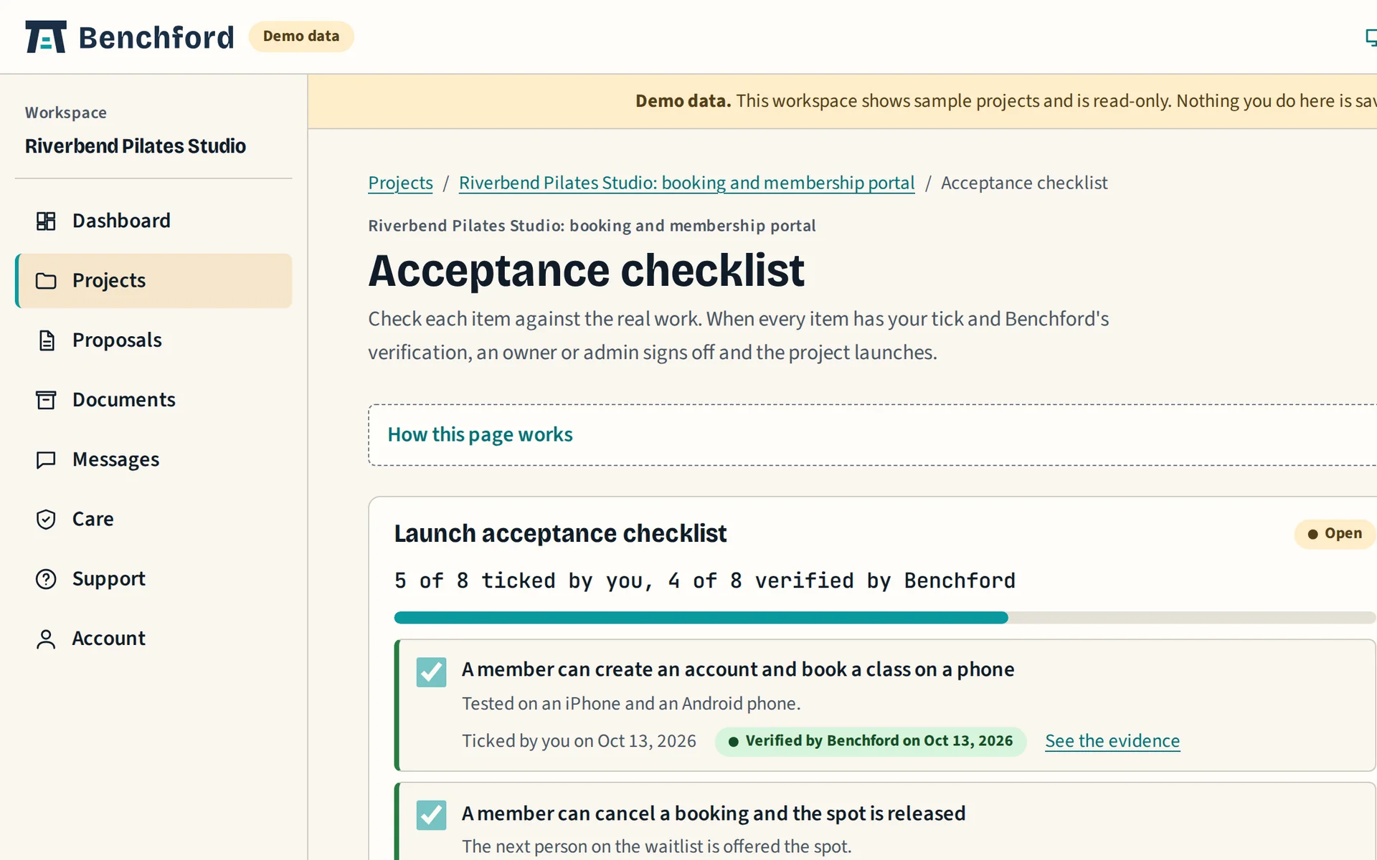Click the Messages chat bubble icon
The width and height of the screenshot is (1377, 860).
[46, 459]
